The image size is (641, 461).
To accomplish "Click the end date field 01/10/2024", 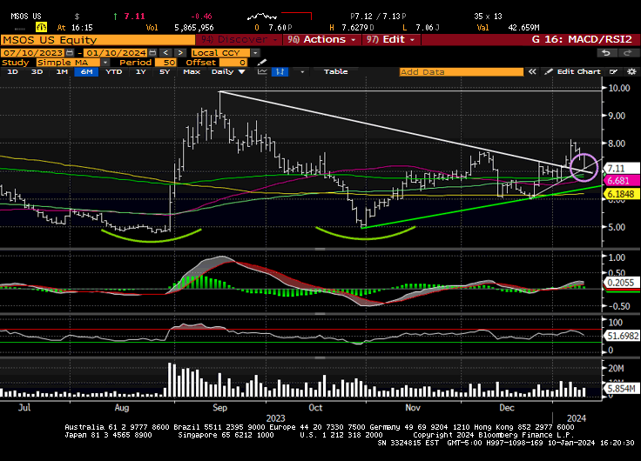I will pyautogui.click(x=116, y=53).
